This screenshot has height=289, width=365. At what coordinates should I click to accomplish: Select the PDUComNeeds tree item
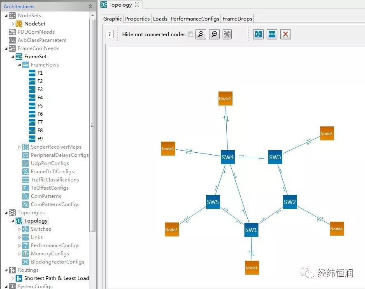tap(36, 32)
